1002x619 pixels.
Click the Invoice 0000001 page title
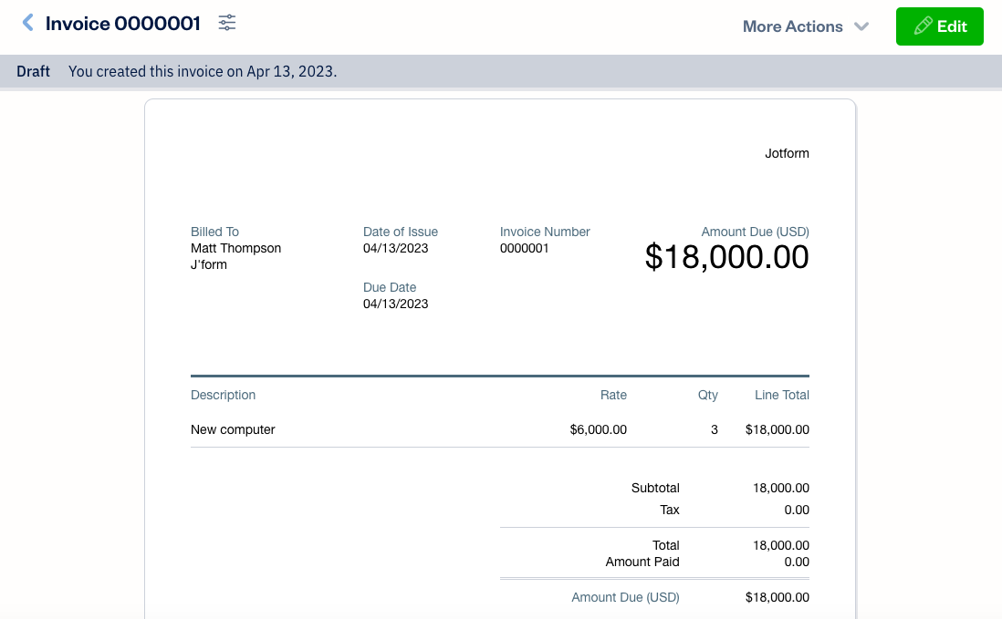pyautogui.click(x=123, y=25)
